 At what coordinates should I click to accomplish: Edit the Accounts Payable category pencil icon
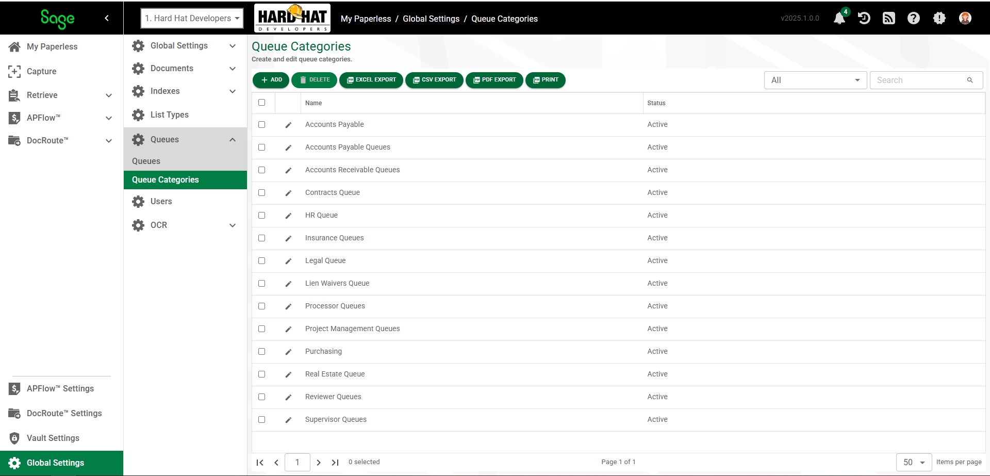[x=288, y=125]
